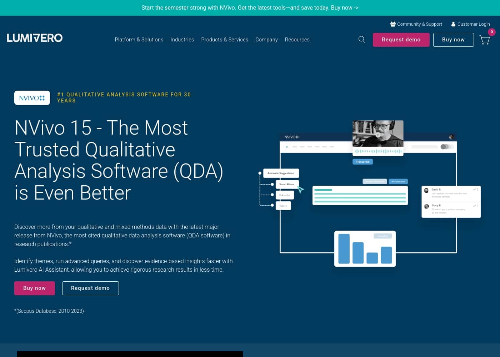Open the Resources menu
The width and height of the screenshot is (500, 357).
point(297,40)
